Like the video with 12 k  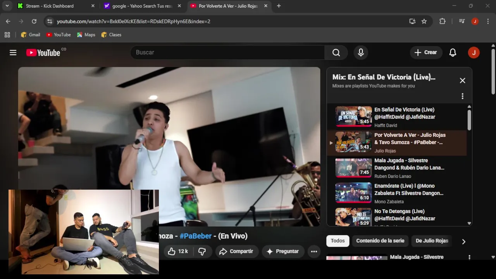tap(178, 251)
